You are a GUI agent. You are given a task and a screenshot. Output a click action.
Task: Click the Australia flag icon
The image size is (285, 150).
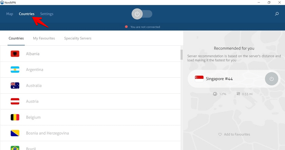(15, 85)
